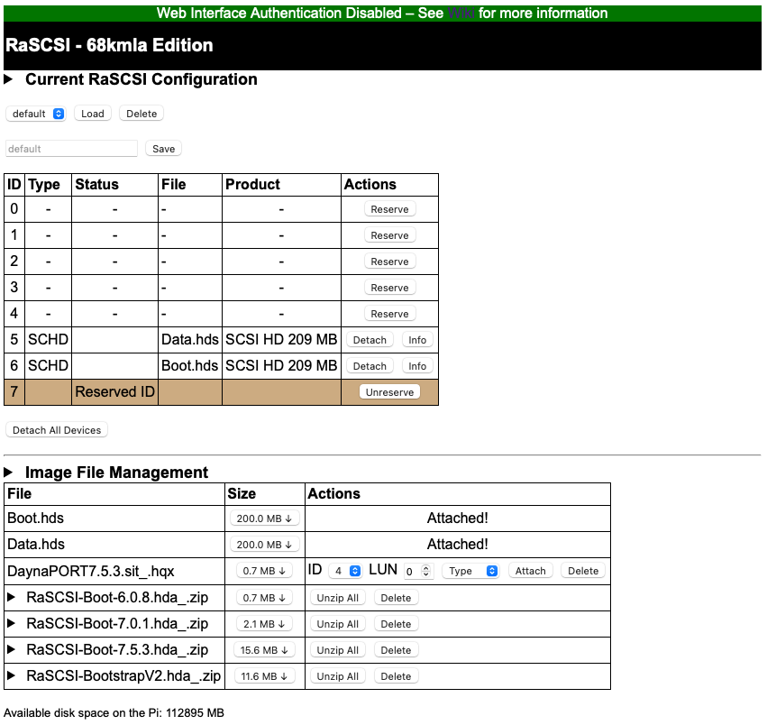
Task: Open the default configuration dropdown
Action: coord(36,115)
